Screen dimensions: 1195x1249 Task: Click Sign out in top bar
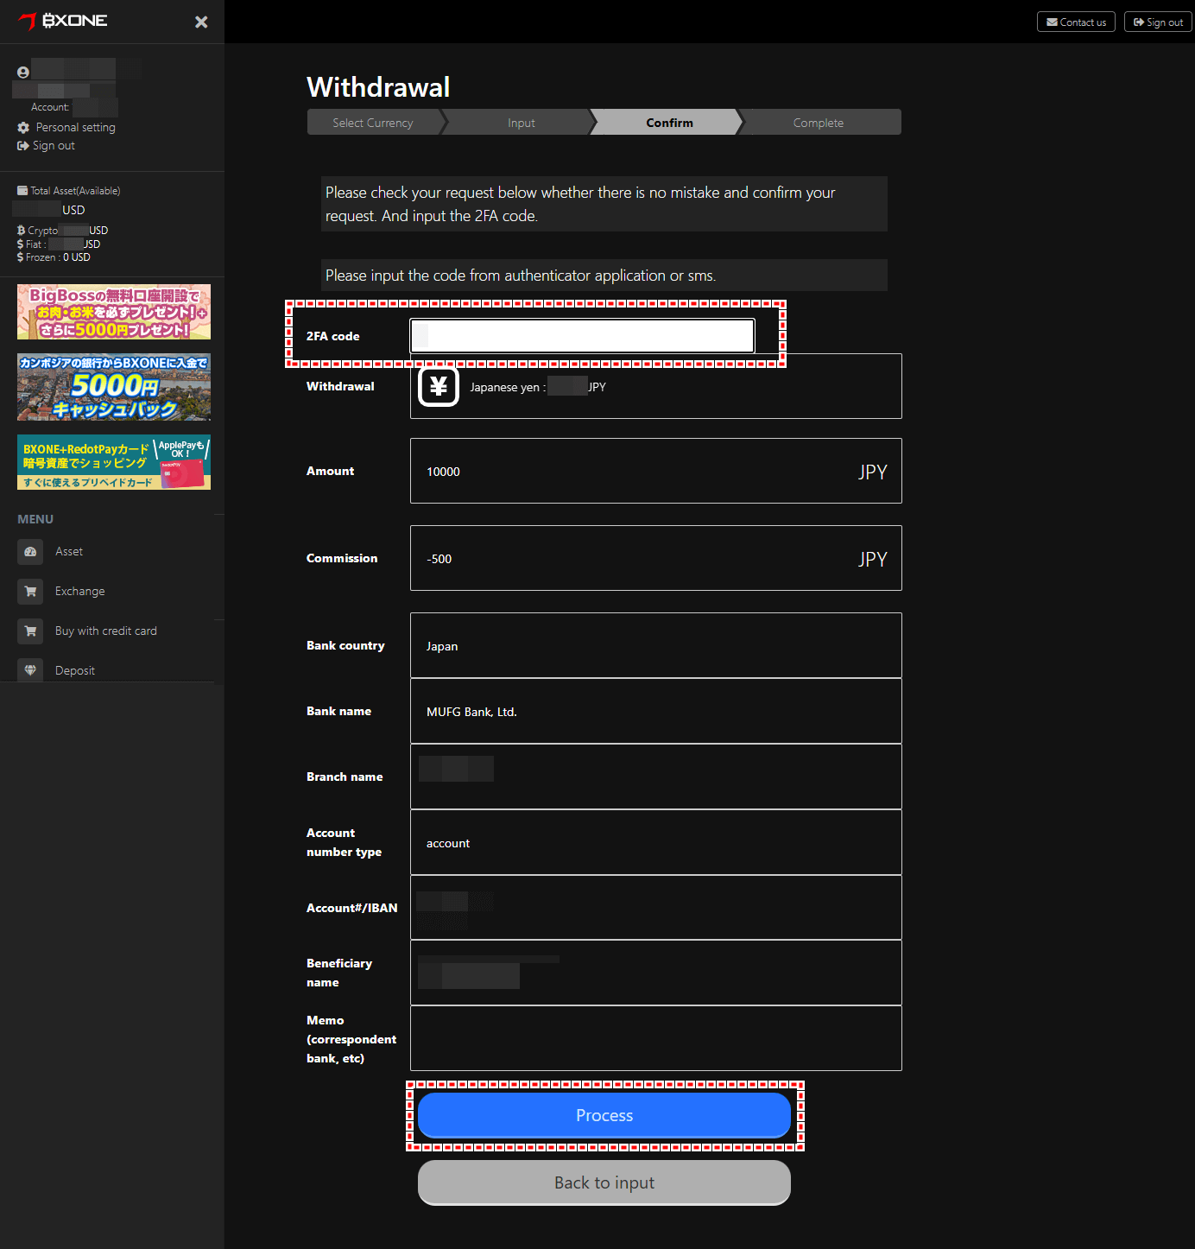[x=1158, y=22]
